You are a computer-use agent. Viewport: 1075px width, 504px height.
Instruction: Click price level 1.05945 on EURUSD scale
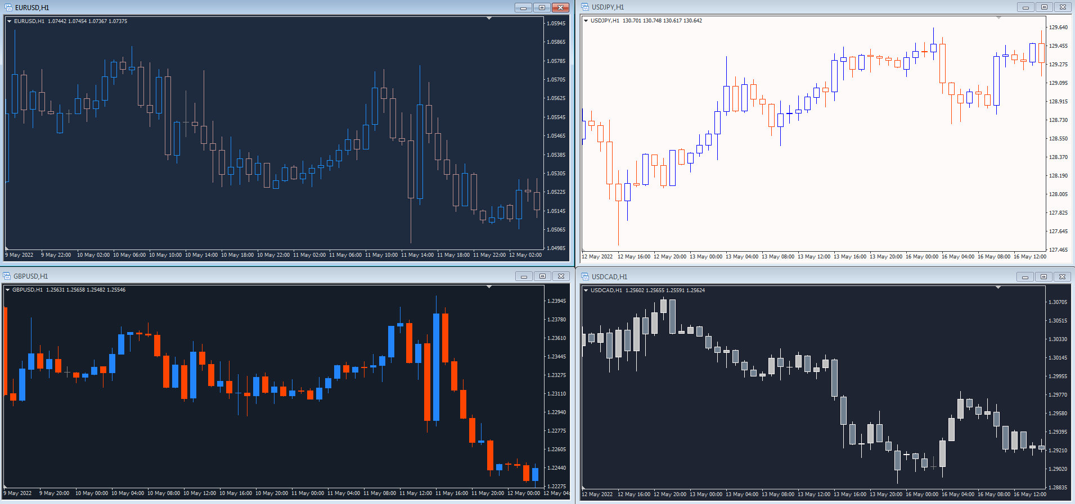(x=556, y=24)
